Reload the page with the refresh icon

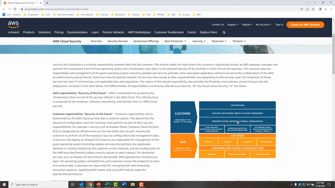15,9
